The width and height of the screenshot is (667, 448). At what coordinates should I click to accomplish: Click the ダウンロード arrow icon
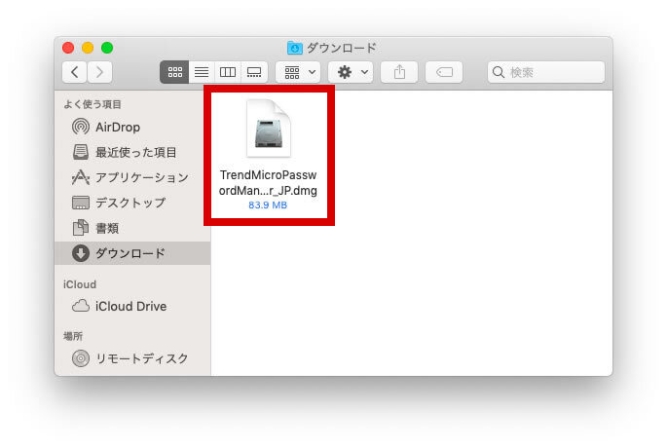pyautogui.click(x=81, y=253)
